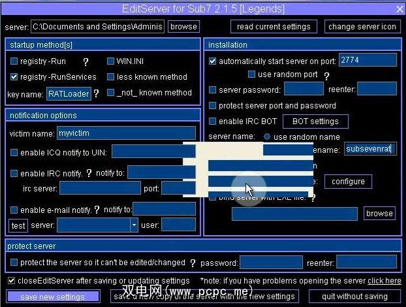Screen dimensions: 406x307
Task: Open help next to key name field
Action: click(96, 93)
